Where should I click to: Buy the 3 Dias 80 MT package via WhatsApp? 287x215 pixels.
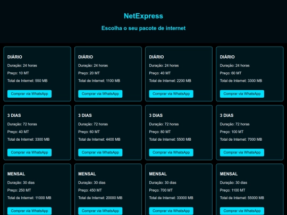coord(171,152)
